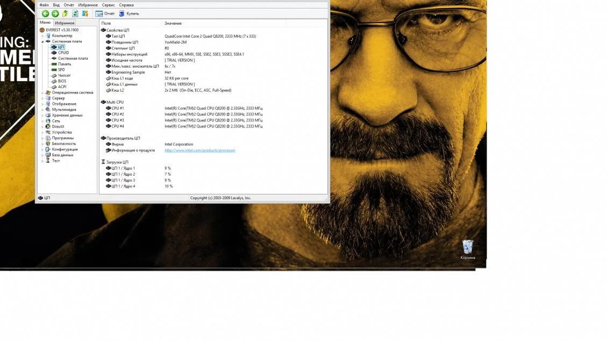Click the users icon in the toolbar
The image size is (607, 341).
pos(85,13)
